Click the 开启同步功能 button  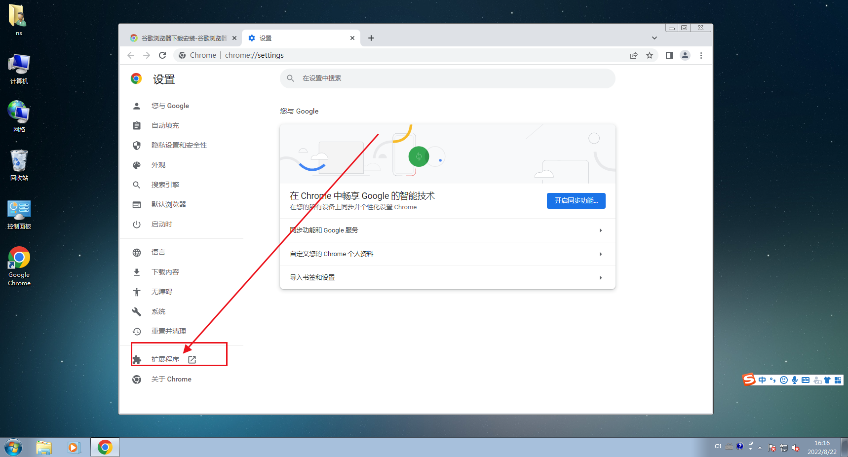click(x=576, y=200)
